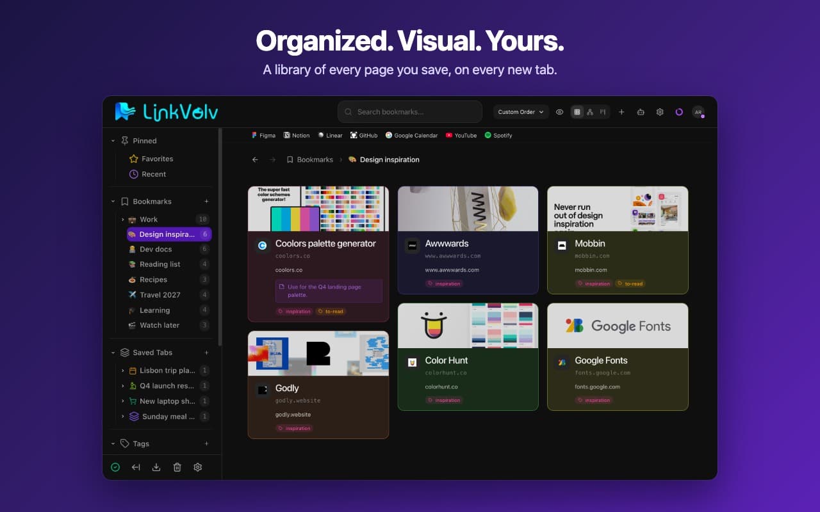820x512 pixels.
Task: Go forward with the right arrow
Action: (x=272, y=160)
